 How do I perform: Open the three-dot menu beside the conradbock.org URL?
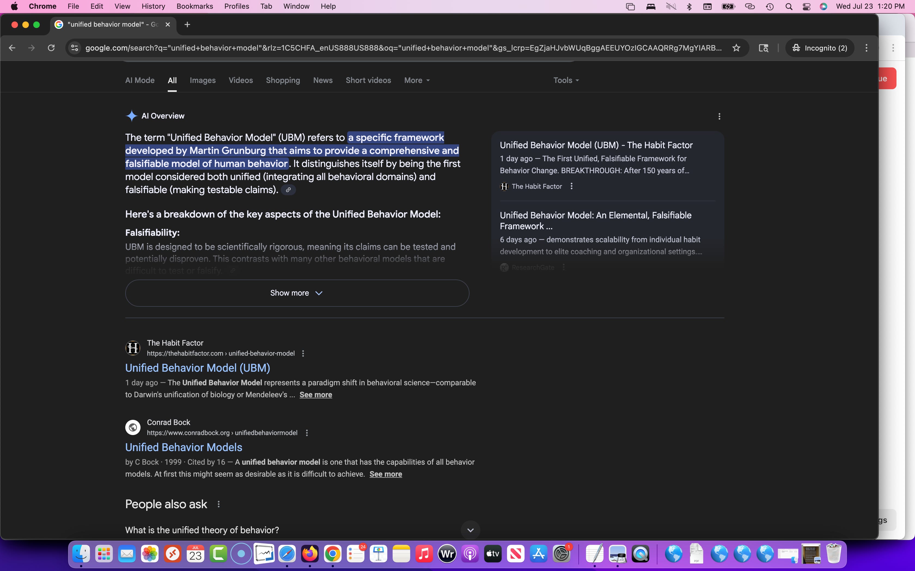coord(307,433)
